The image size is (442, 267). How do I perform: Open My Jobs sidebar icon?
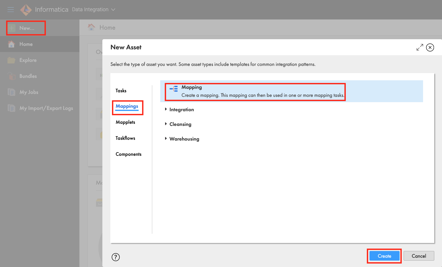coord(11,92)
